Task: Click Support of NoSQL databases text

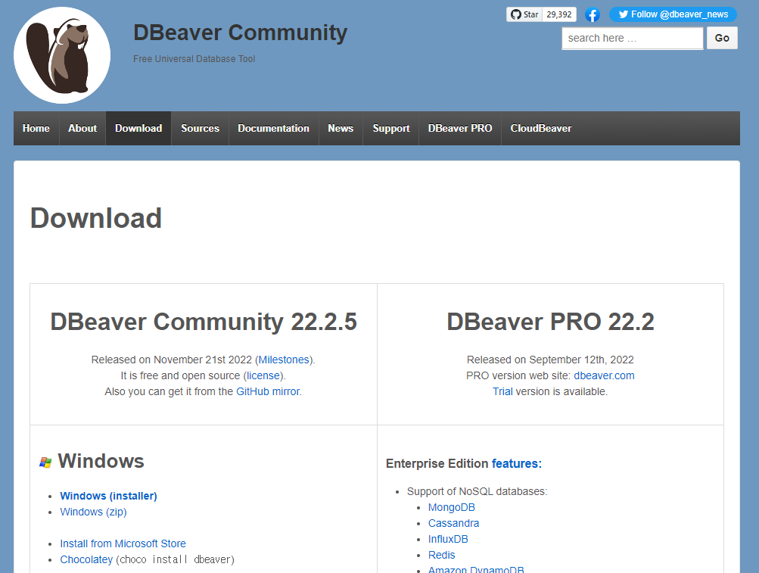Action: [x=477, y=491]
